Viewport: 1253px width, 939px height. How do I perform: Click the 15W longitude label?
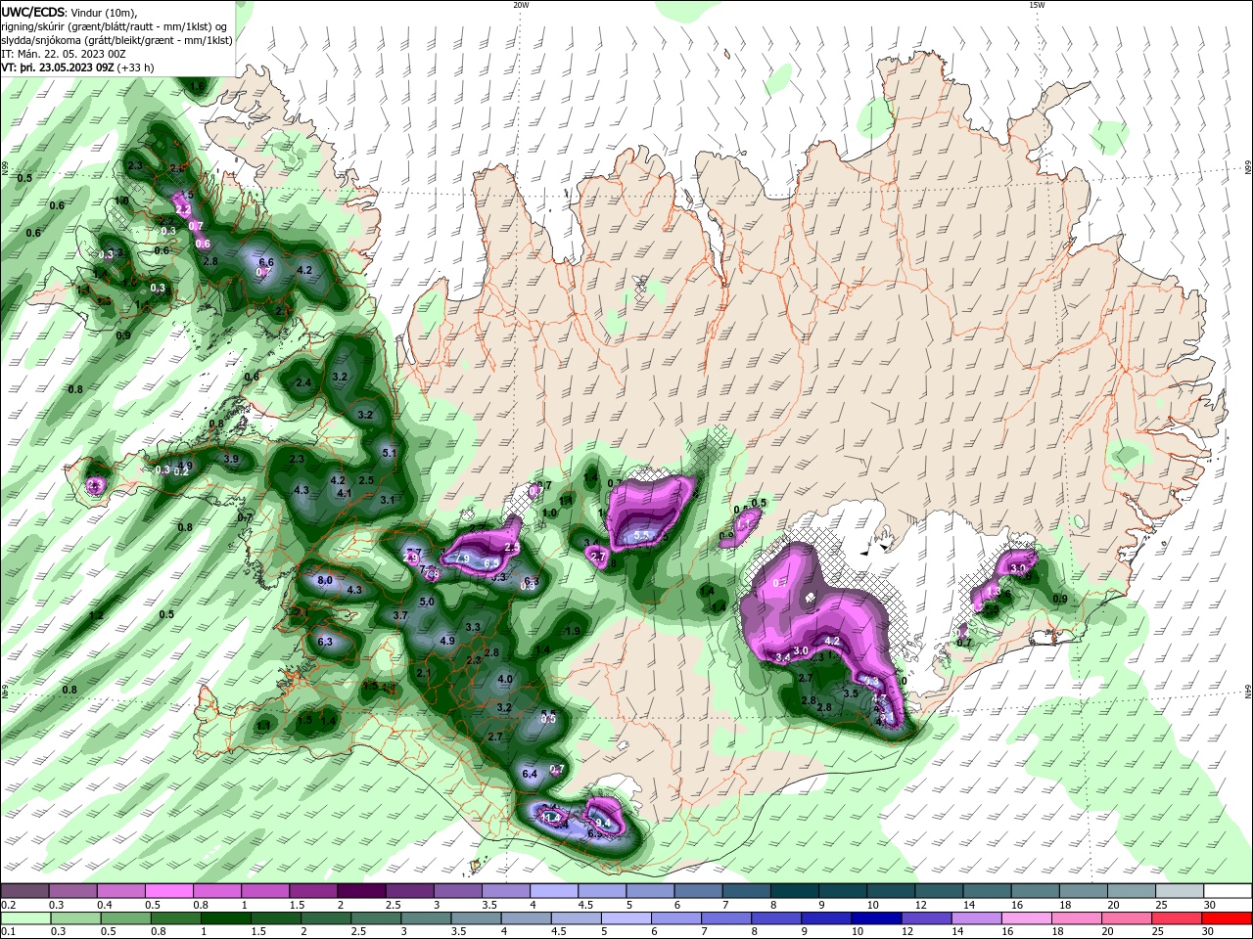1037,5
